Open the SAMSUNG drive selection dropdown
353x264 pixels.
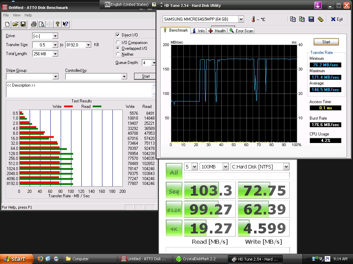coord(241,19)
